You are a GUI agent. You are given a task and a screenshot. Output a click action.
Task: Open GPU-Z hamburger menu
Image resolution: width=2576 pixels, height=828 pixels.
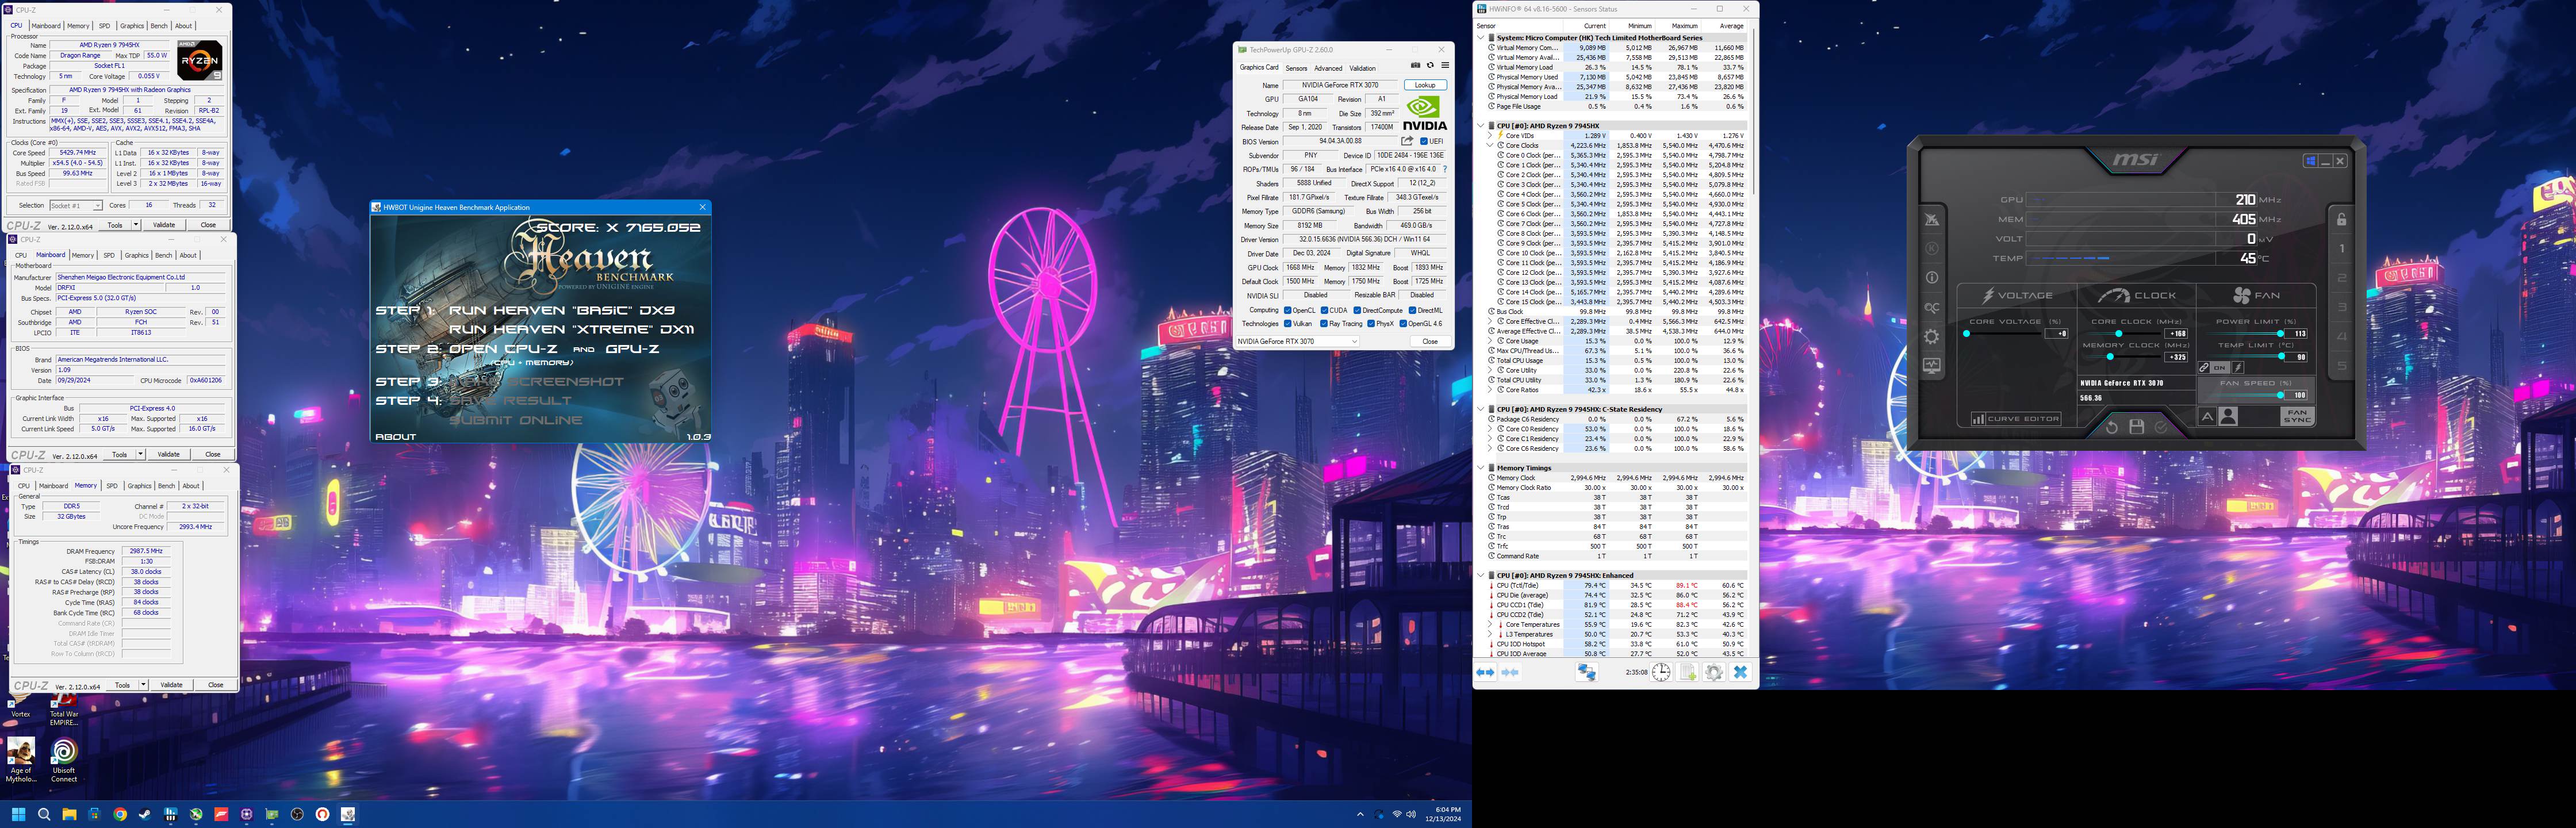tap(1446, 65)
